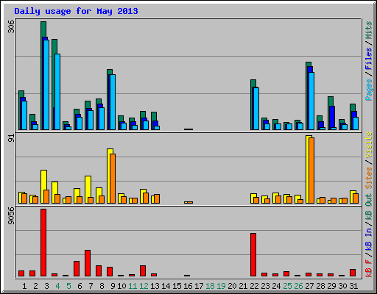Click the 'Daily usage for May 2013' title
This screenshot has width=377, height=294.
coord(76,11)
